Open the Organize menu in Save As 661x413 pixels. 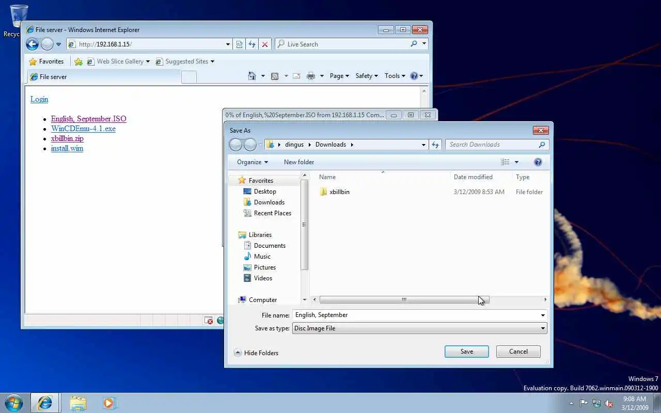point(253,162)
